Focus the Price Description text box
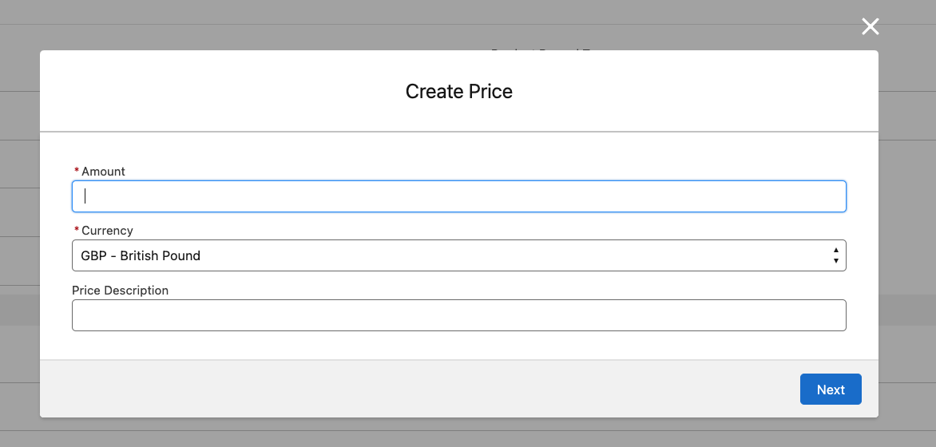The height and width of the screenshot is (447, 936). coord(458,315)
